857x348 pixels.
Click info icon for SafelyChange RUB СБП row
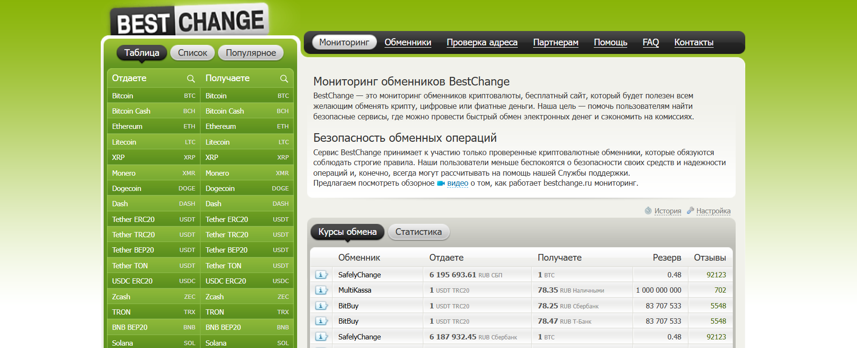321,274
